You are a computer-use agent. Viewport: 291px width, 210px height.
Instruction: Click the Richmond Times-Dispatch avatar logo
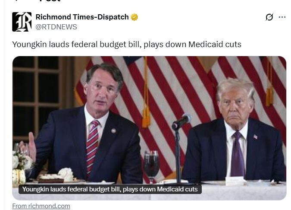22,22
